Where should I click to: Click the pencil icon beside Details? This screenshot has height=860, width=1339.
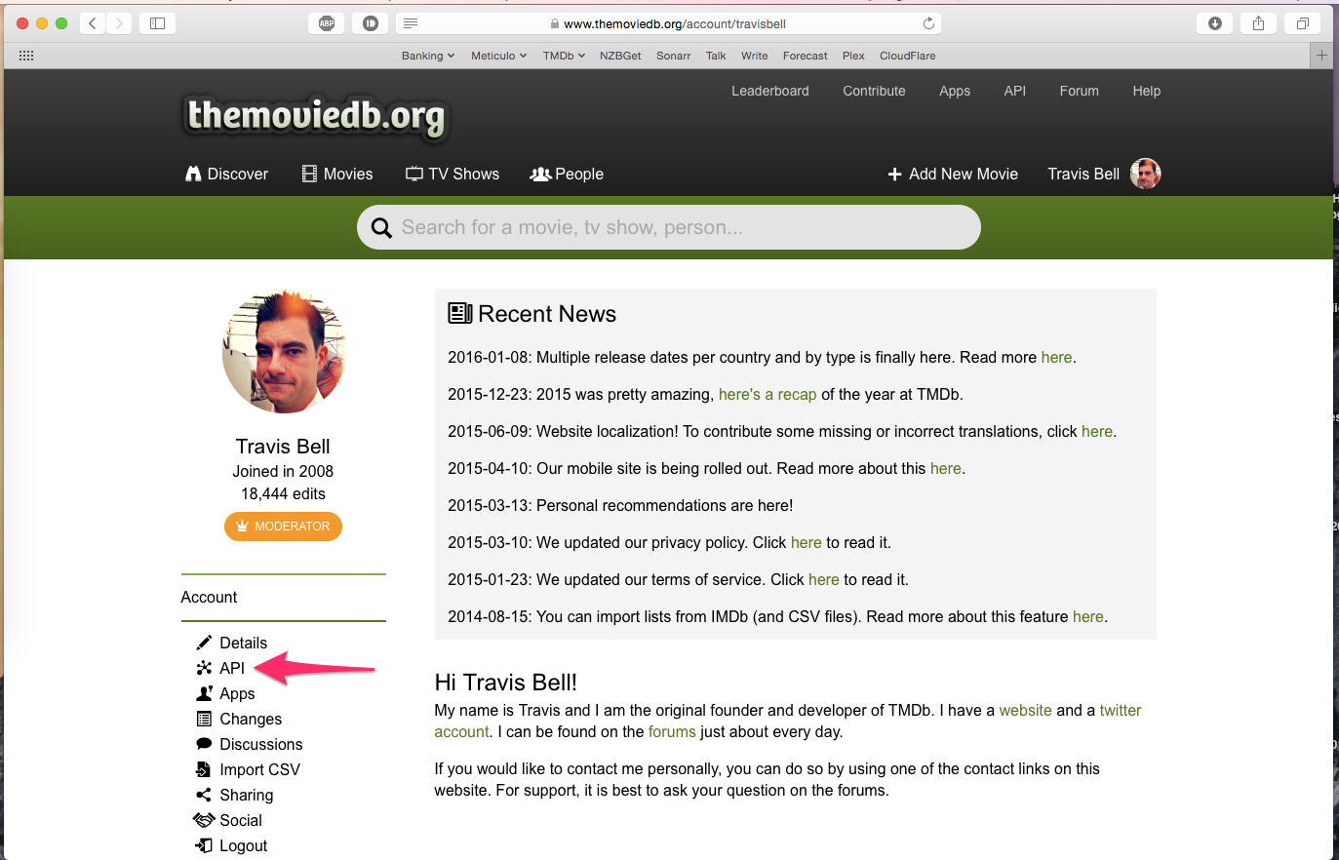pyautogui.click(x=204, y=643)
